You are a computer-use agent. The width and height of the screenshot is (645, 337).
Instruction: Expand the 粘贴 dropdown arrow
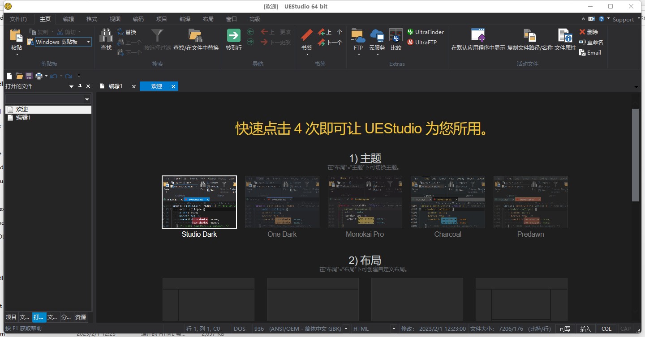[17, 55]
